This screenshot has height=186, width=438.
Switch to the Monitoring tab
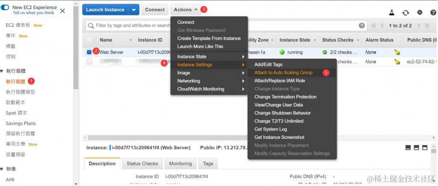pyautogui.click(x=181, y=163)
